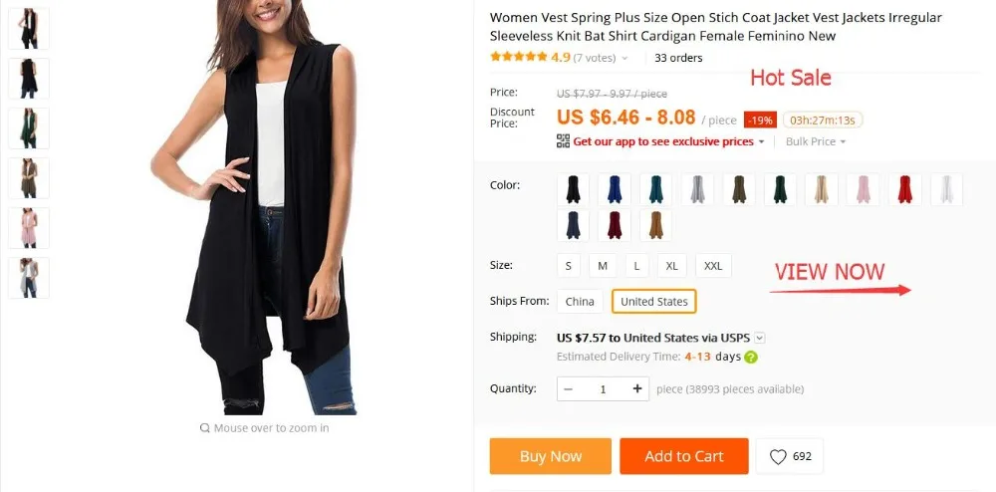The width and height of the screenshot is (996, 492).
Task: Open the USPS shipping method dropdown
Action: (x=760, y=338)
